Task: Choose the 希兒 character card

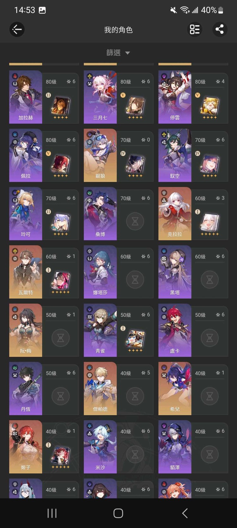Action: pos(193,388)
